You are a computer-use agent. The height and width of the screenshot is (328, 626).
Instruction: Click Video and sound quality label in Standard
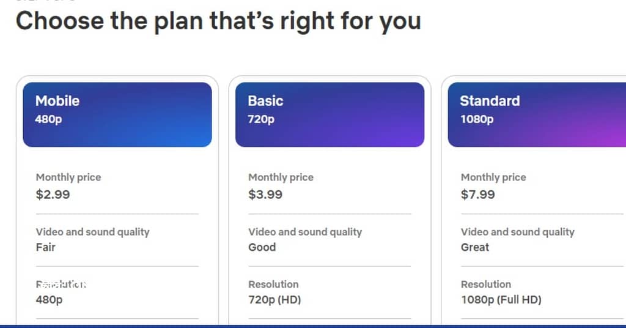pyautogui.click(x=517, y=232)
